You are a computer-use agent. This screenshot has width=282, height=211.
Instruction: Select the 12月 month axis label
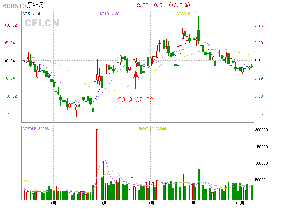pos(240,203)
